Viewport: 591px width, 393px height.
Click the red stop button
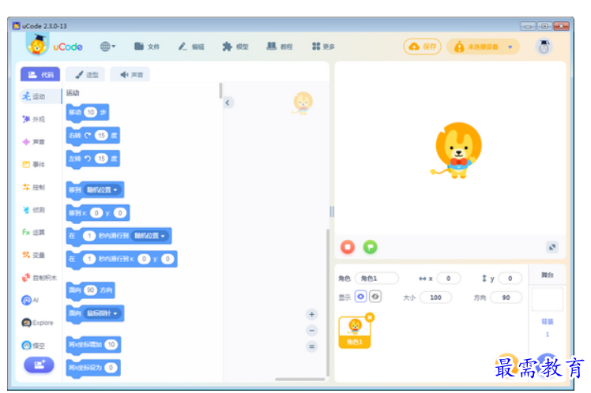pyautogui.click(x=348, y=247)
